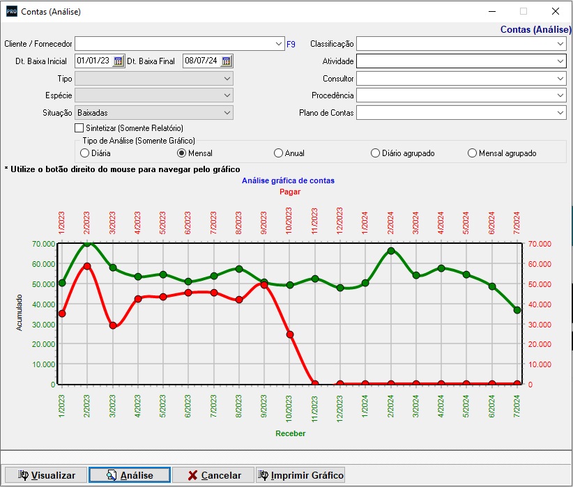Select the Mensal analysis radio button

181,153
